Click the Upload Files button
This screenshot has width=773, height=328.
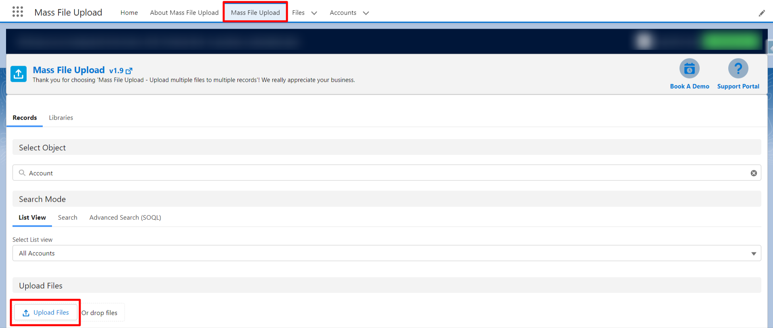click(x=46, y=312)
